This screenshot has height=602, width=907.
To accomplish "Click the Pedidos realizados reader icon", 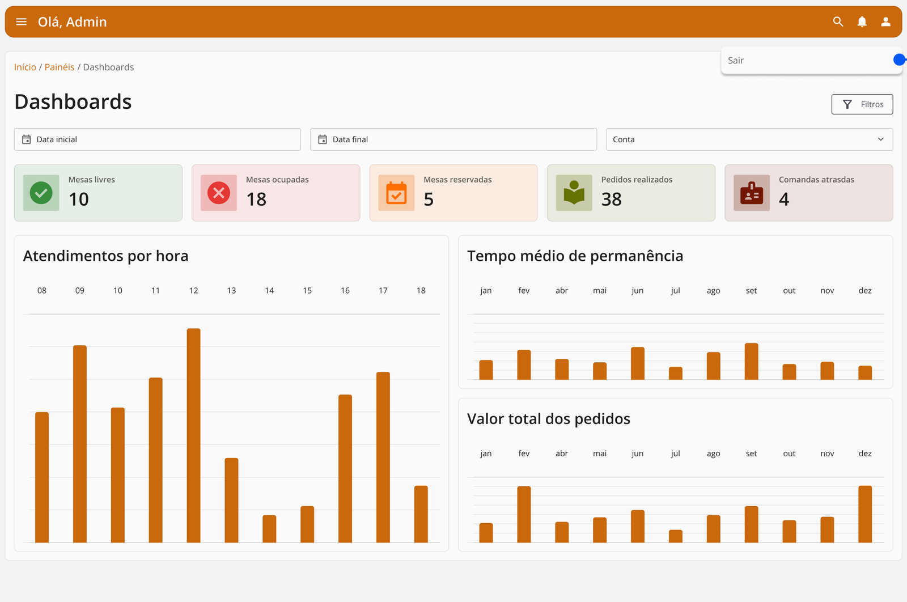I will point(574,193).
